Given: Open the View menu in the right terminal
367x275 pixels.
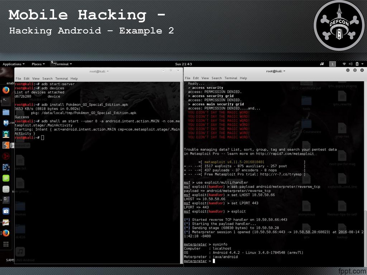Looking at the screenshot, I should pos(205,78).
